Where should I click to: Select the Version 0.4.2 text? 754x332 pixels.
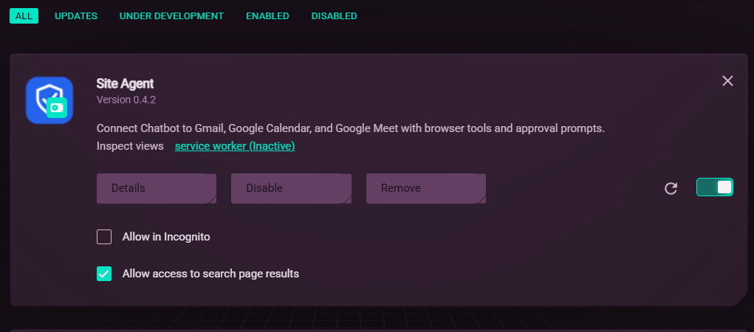126,100
